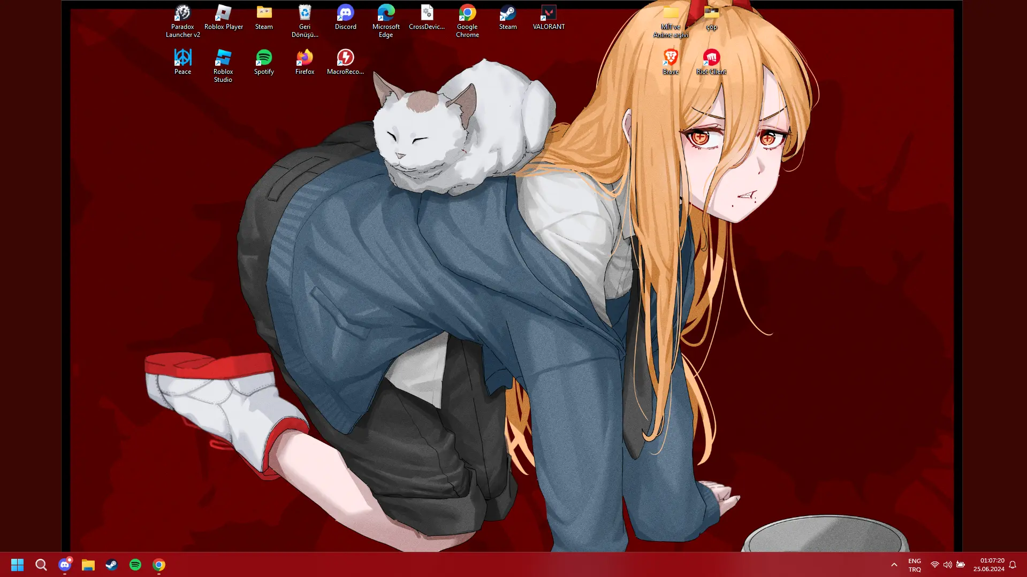Open the MacroReco... desktop shortcut
Image resolution: width=1027 pixels, height=577 pixels.
coord(345,63)
